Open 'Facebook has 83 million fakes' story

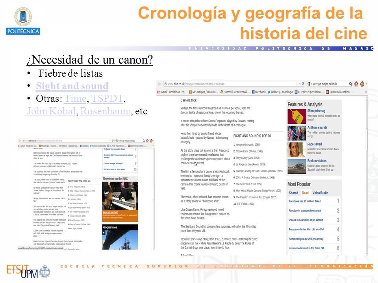(305, 201)
